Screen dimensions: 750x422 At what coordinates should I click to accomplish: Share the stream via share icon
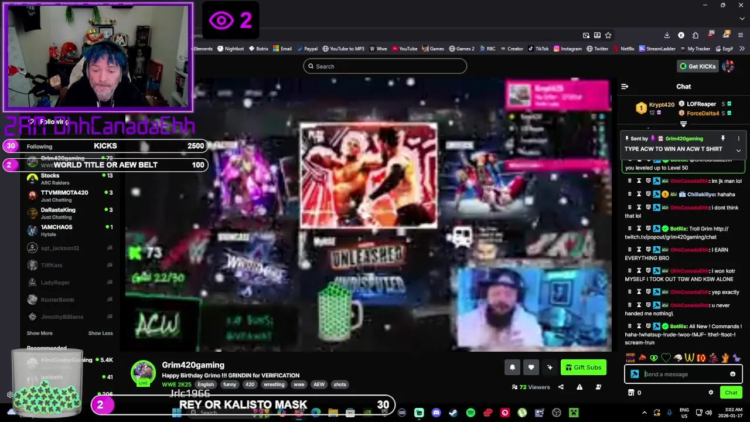pyautogui.click(x=561, y=387)
